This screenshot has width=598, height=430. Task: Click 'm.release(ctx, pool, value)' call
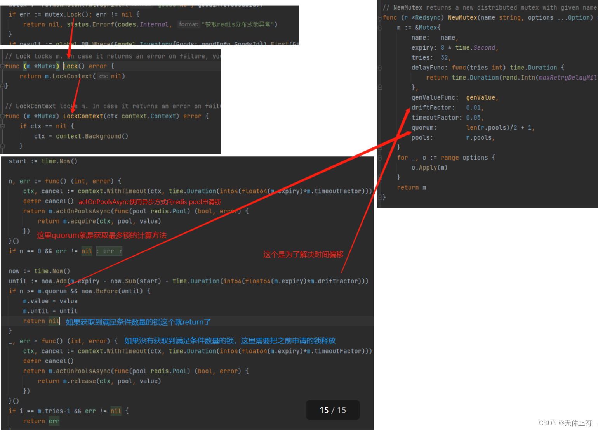112,381
